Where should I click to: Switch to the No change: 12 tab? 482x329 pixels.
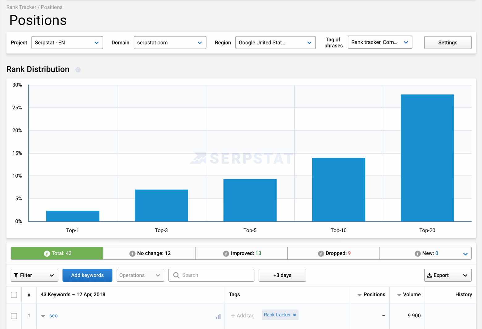point(149,253)
